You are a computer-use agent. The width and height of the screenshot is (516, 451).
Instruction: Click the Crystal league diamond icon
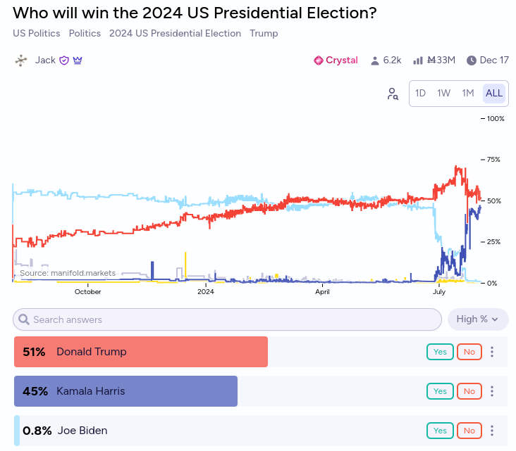click(x=319, y=61)
